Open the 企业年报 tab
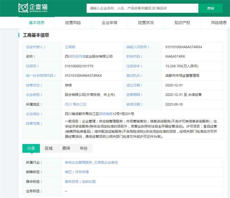Viewport: 230px width, 198px height. click(x=109, y=23)
